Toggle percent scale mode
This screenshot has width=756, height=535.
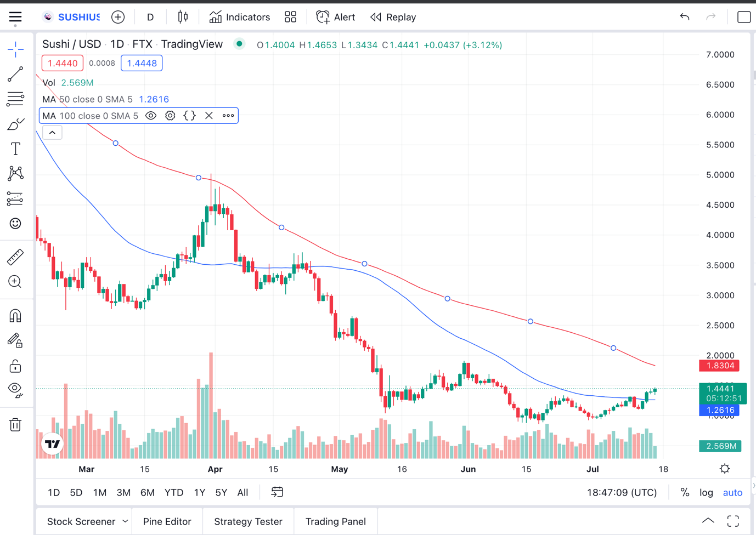[x=685, y=493]
